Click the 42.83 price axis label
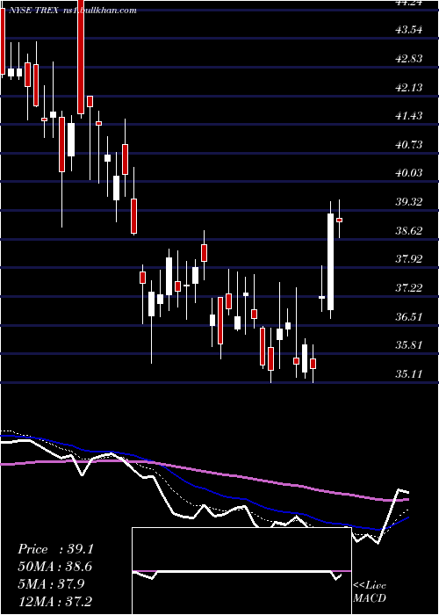The width and height of the screenshot is (439, 615). pyautogui.click(x=409, y=59)
